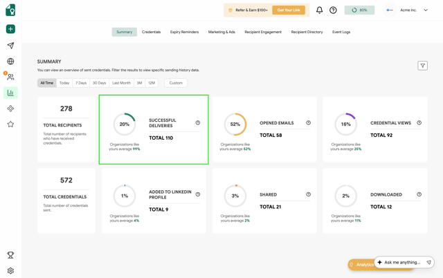Open the settings gear in sidebar
The height and width of the screenshot is (278, 443).
tap(10, 271)
